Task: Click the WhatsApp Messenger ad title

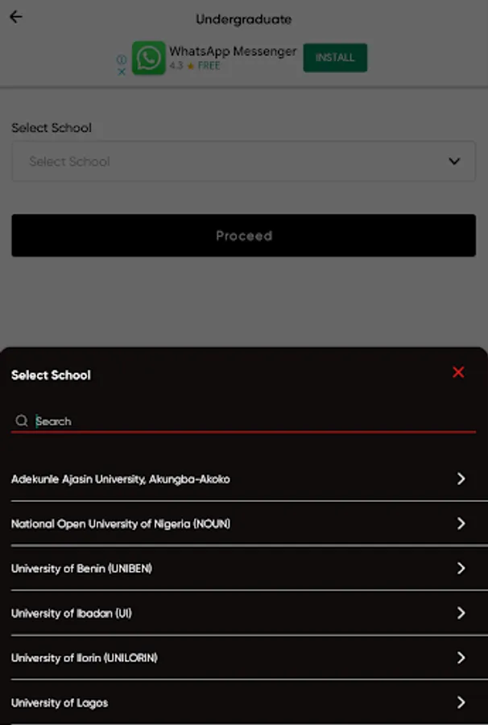Action: pyautogui.click(x=233, y=51)
